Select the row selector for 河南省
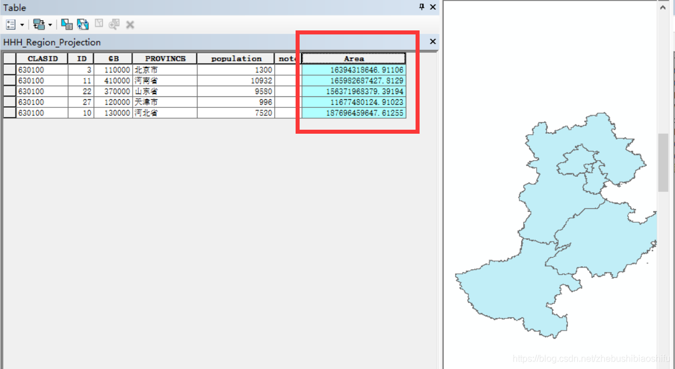The height and width of the screenshot is (369, 675). pos(9,80)
